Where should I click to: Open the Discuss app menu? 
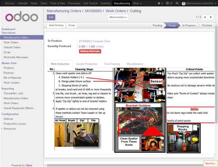(x=9, y=3)
